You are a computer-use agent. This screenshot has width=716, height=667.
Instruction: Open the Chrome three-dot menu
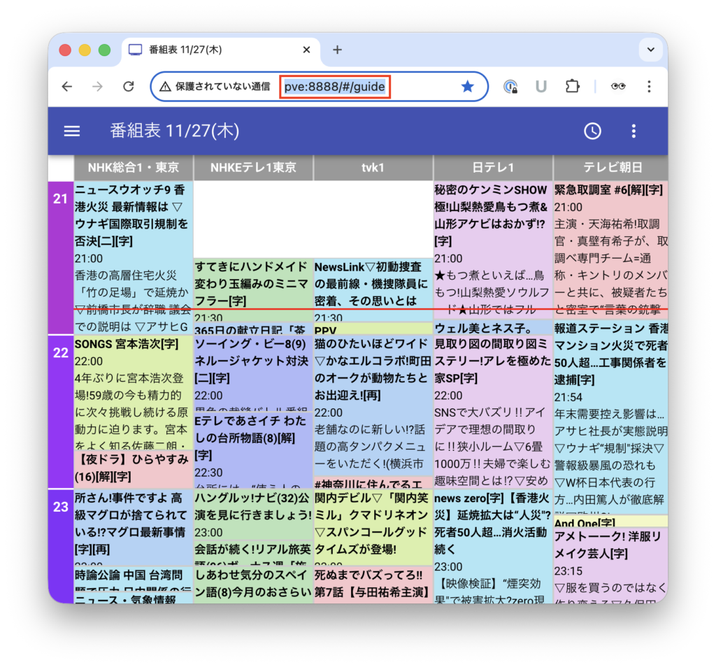point(649,87)
